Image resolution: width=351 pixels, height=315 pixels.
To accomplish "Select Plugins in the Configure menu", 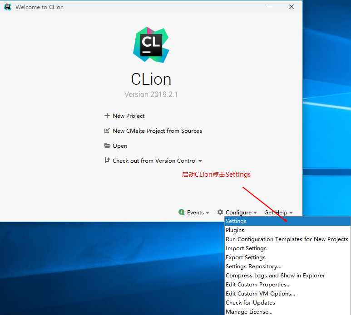I will pyautogui.click(x=287, y=230).
